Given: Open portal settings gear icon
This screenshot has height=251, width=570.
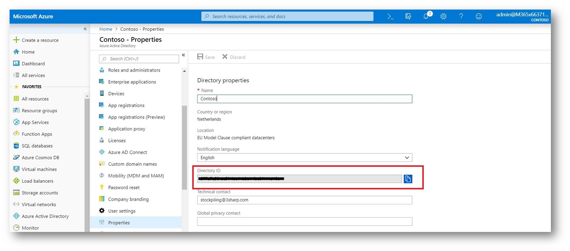Looking at the screenshot, I should pos(443,17).
